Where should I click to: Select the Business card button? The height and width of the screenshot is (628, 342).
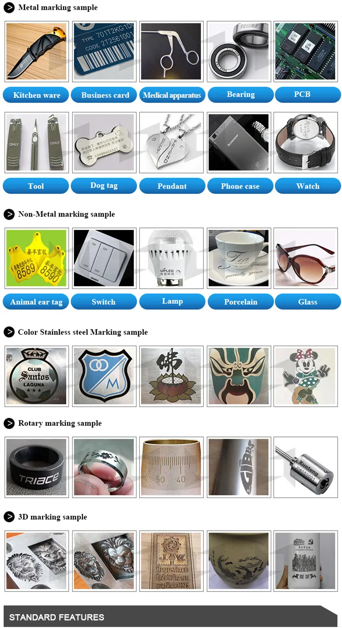[x=105, y=95]
